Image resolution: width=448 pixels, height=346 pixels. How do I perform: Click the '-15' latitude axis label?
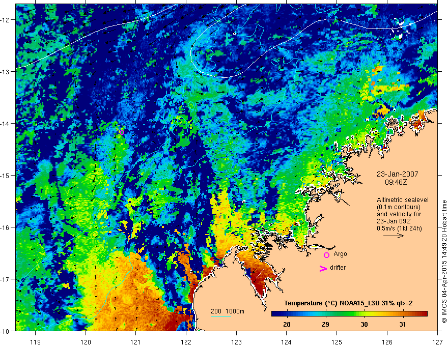(5, 175)
